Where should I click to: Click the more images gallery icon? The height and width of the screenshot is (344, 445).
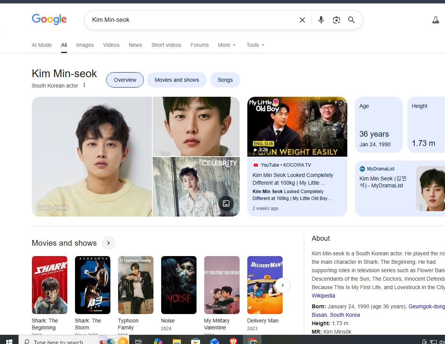click(x=226, y=203)
